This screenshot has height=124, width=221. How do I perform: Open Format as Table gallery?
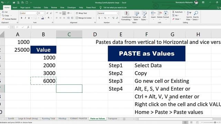point(136,16)
